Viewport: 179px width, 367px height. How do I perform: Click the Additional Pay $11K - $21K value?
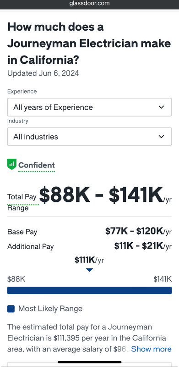(x=143, y=246)
